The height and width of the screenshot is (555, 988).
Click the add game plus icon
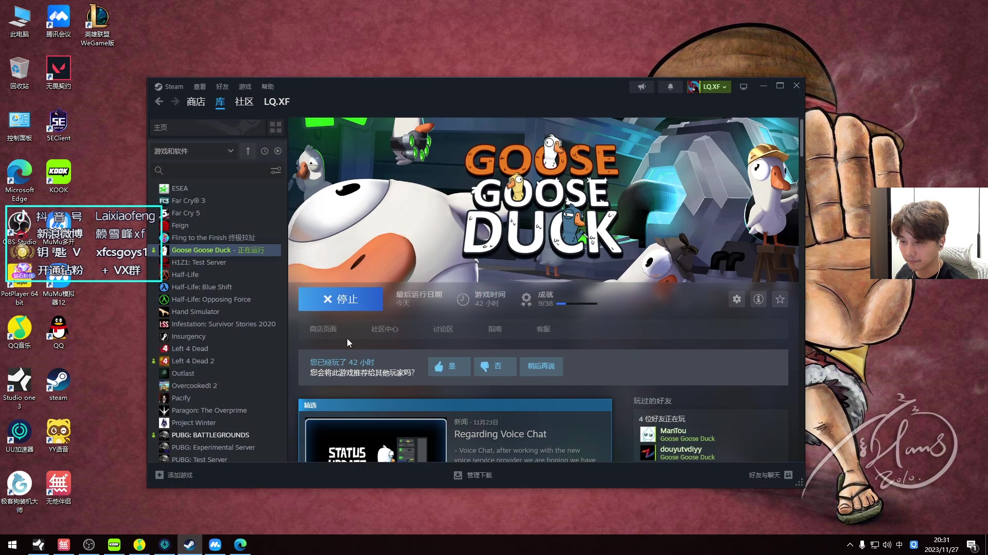pos(160,475)
